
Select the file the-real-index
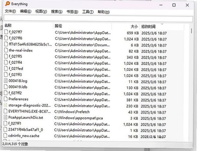coord(21,50)
